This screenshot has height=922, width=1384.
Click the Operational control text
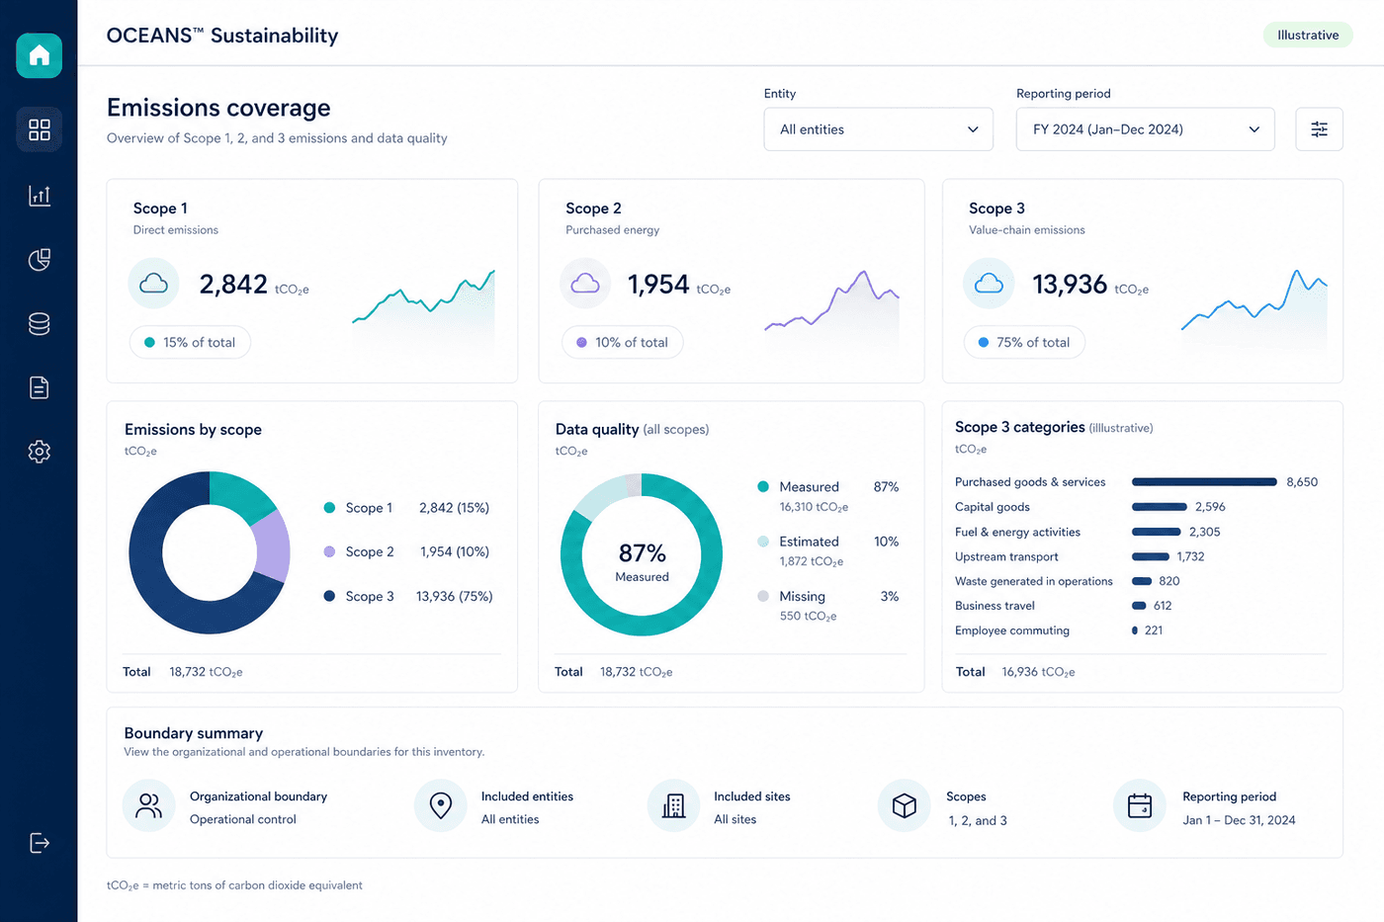click(243, 819)
